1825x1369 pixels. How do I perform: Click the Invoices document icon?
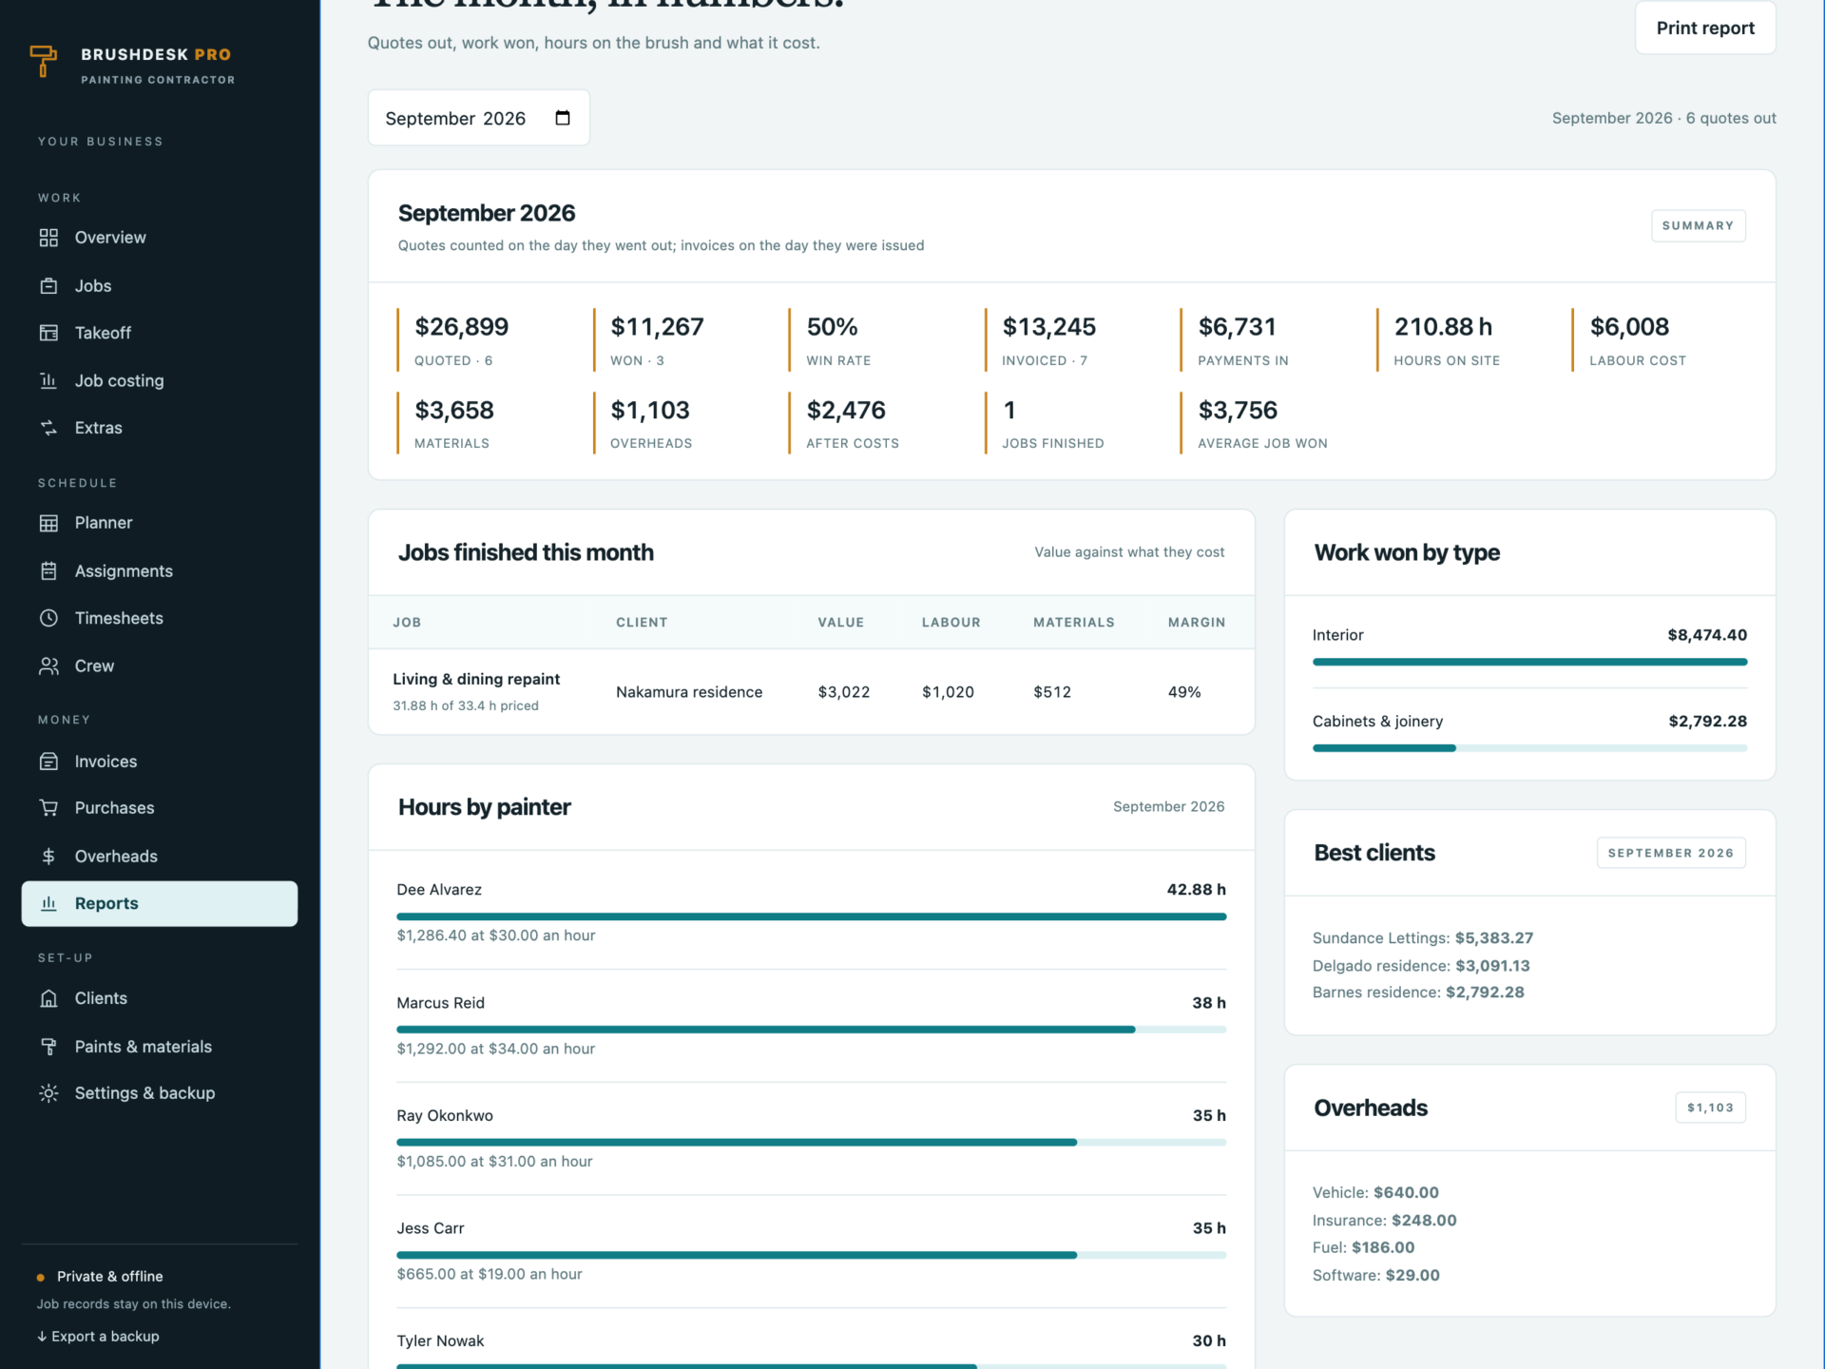(48, 762)
